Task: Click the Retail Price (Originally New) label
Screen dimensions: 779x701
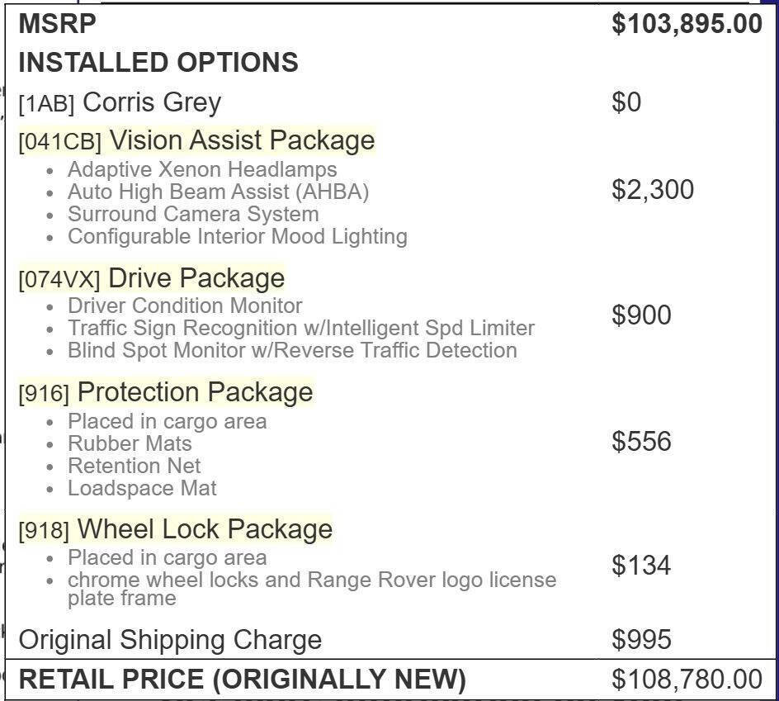Action: 242,680
